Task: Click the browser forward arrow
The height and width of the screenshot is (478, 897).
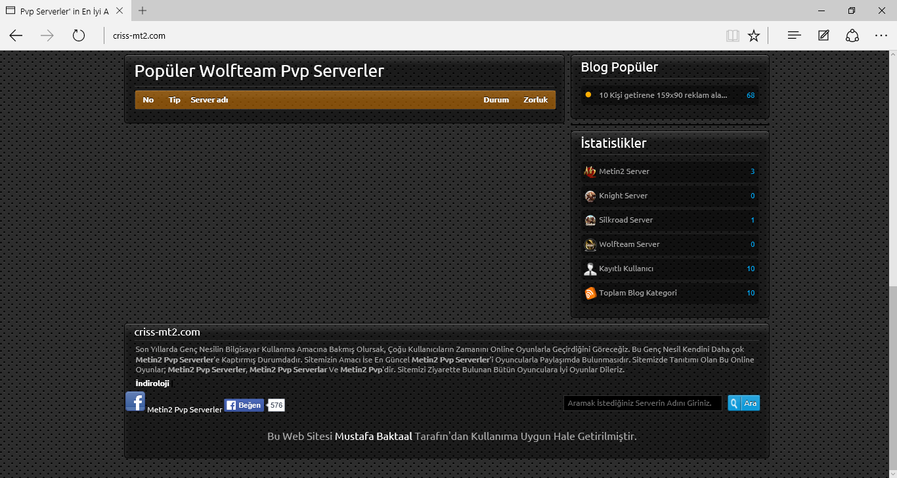Action: [x=47, y=35]
